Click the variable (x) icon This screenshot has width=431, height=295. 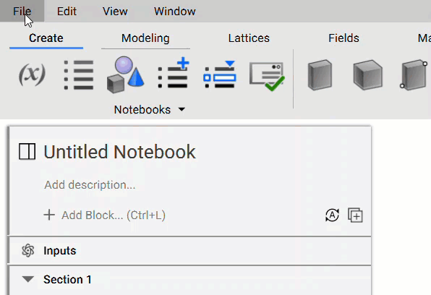[32, 74]
